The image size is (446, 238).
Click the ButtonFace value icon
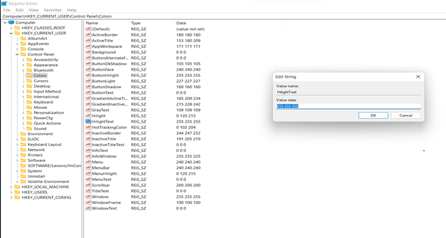pos(88,69)
